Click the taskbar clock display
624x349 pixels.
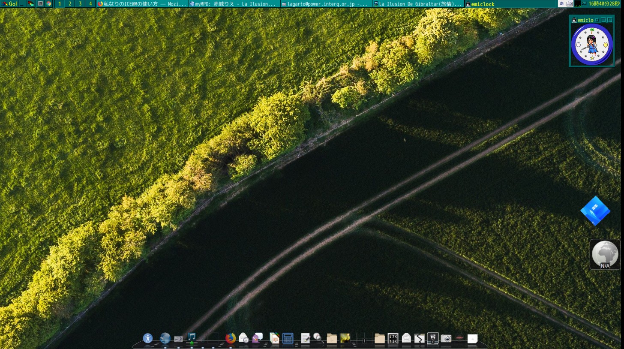pos(604,4)
